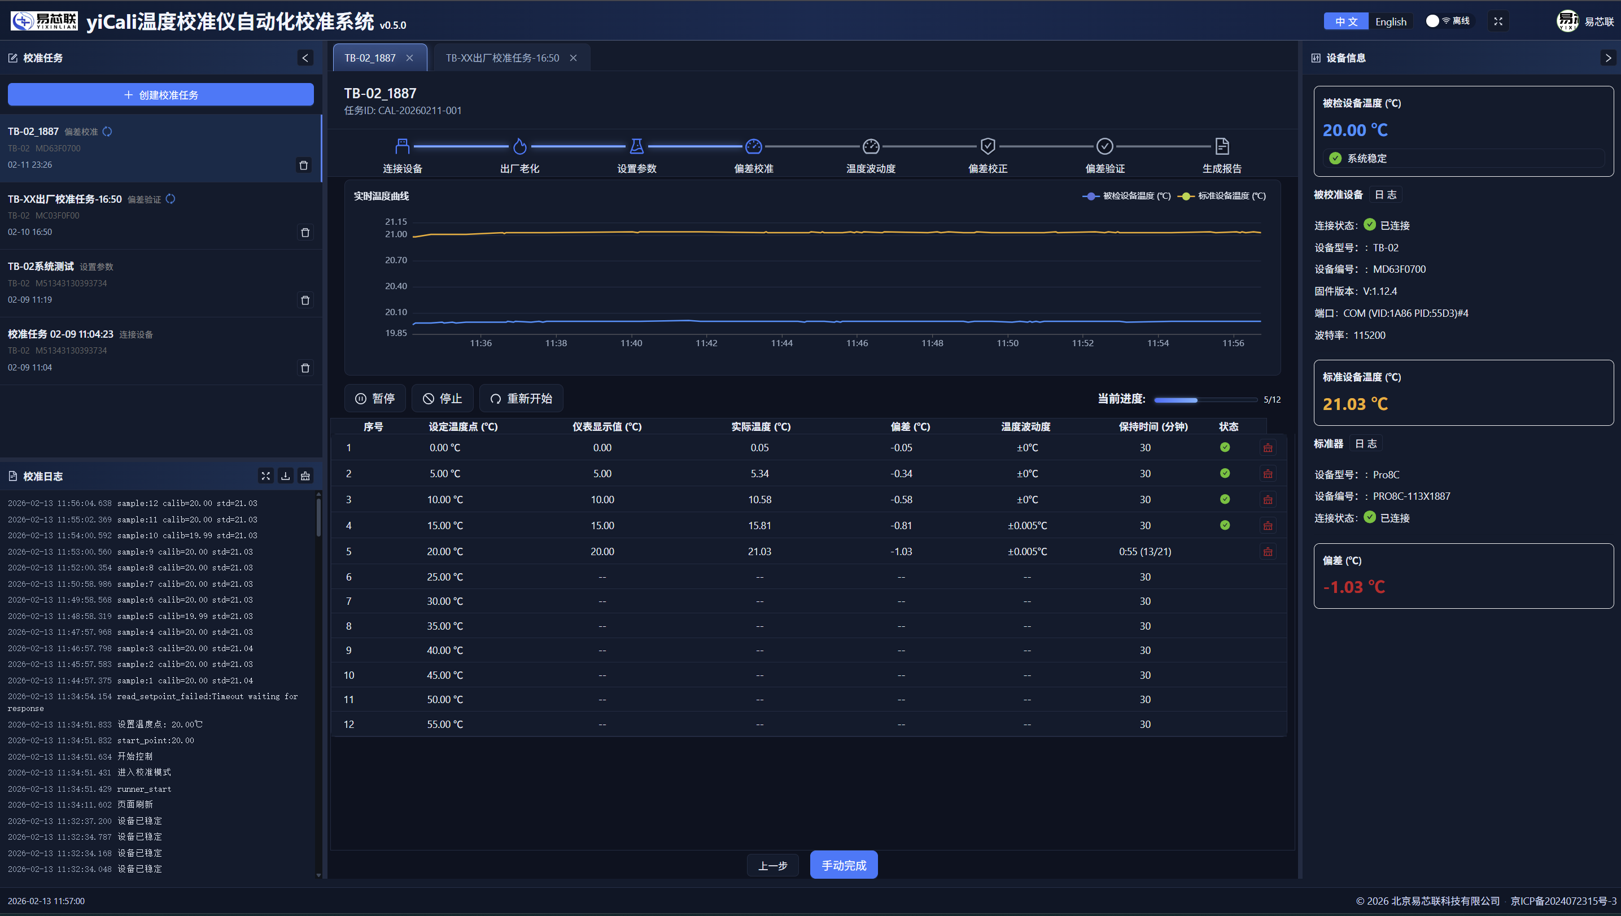
Task: Clear row 1 data at 0.00 ℃
Action: (1268, 448)
